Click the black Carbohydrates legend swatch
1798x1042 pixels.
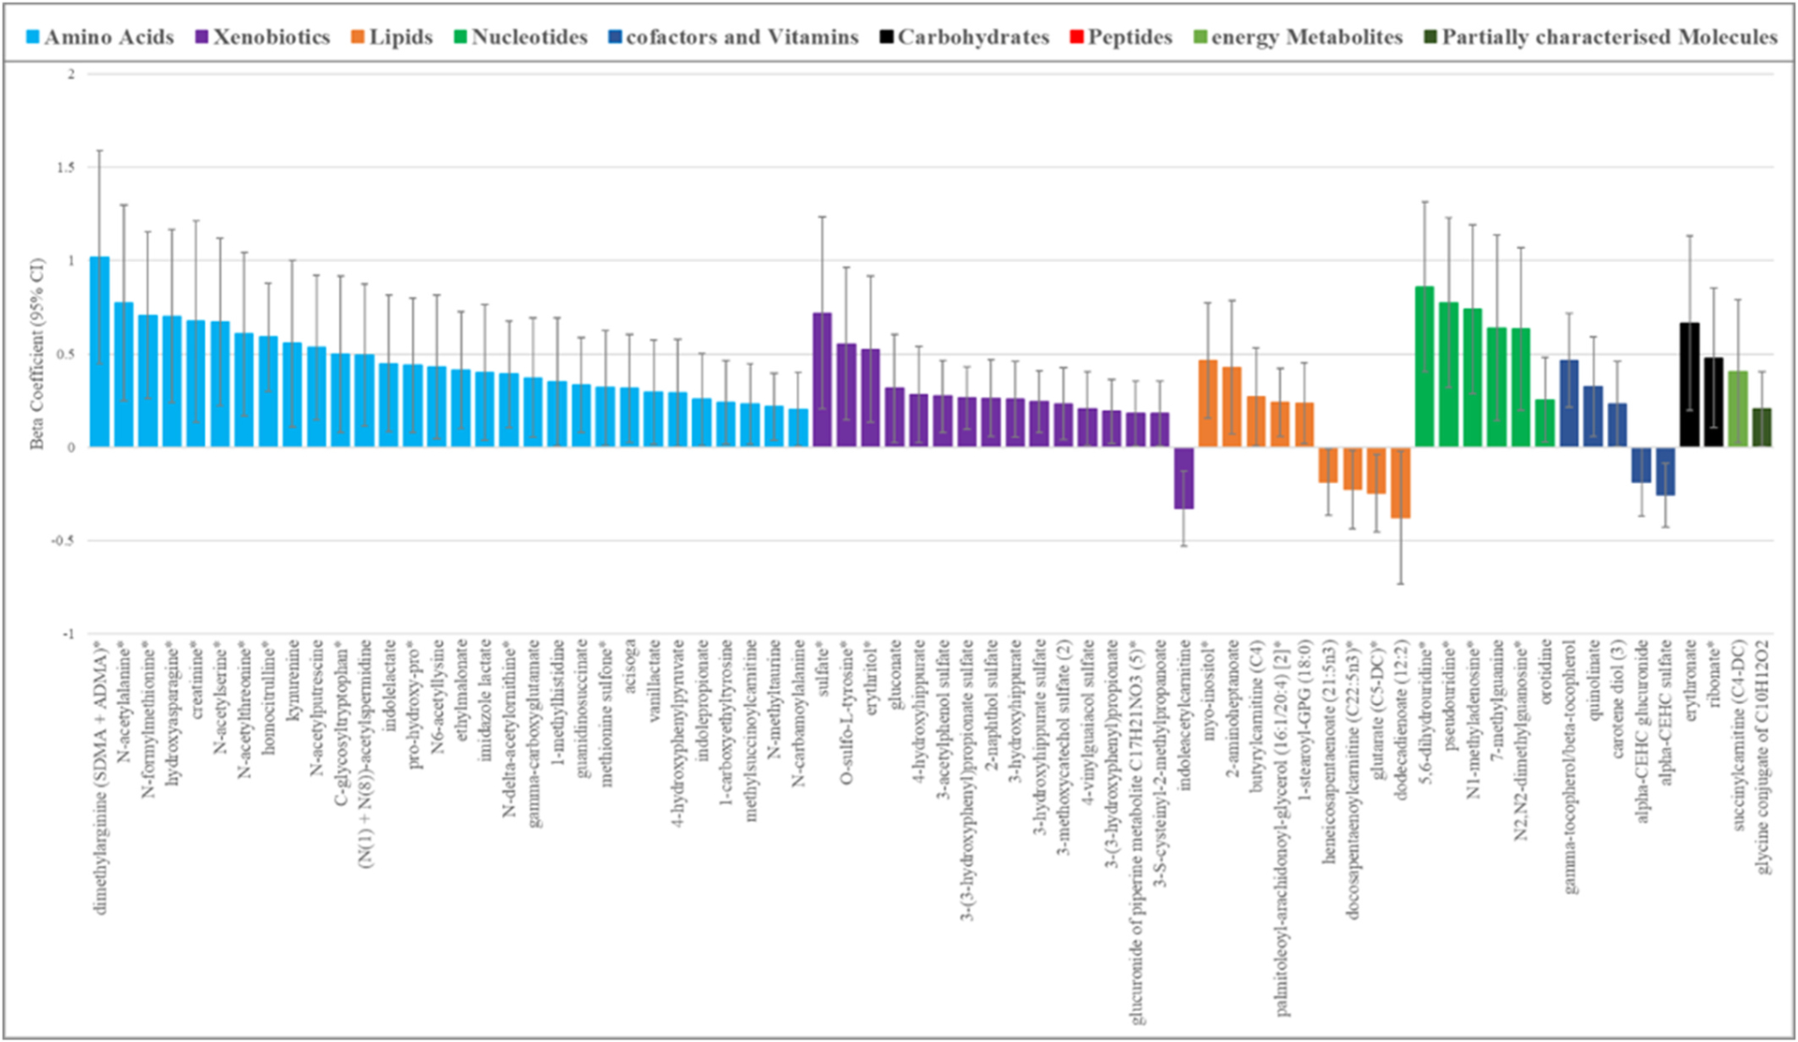point(886,37)
